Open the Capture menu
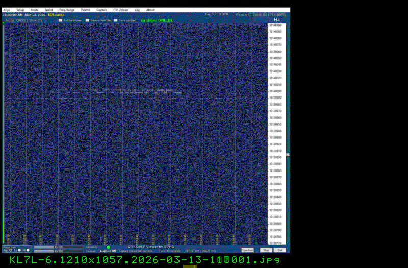Screen dimensions: 408x268 click(102, 10)
